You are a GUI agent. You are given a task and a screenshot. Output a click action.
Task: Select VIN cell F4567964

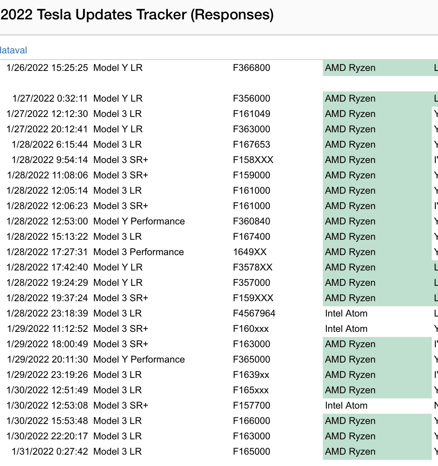254,313
